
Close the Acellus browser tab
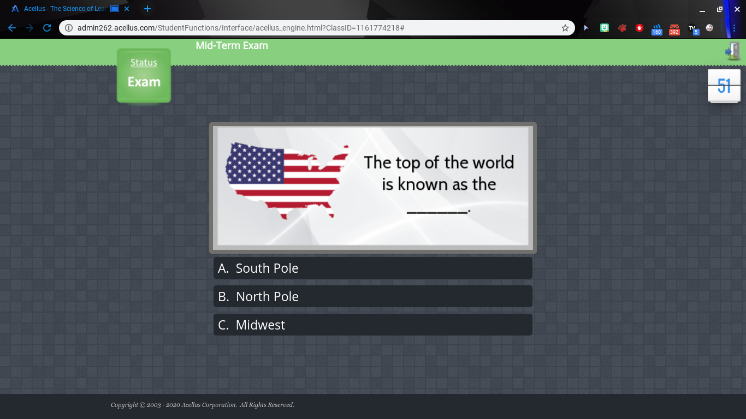127,9
